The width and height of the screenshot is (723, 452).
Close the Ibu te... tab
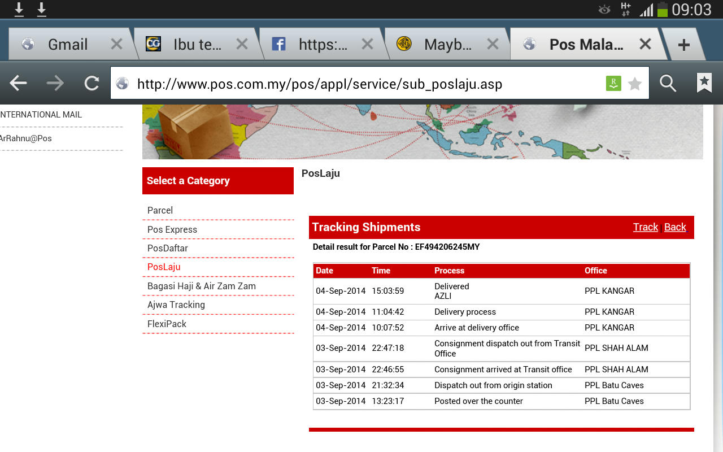[242, 44]
